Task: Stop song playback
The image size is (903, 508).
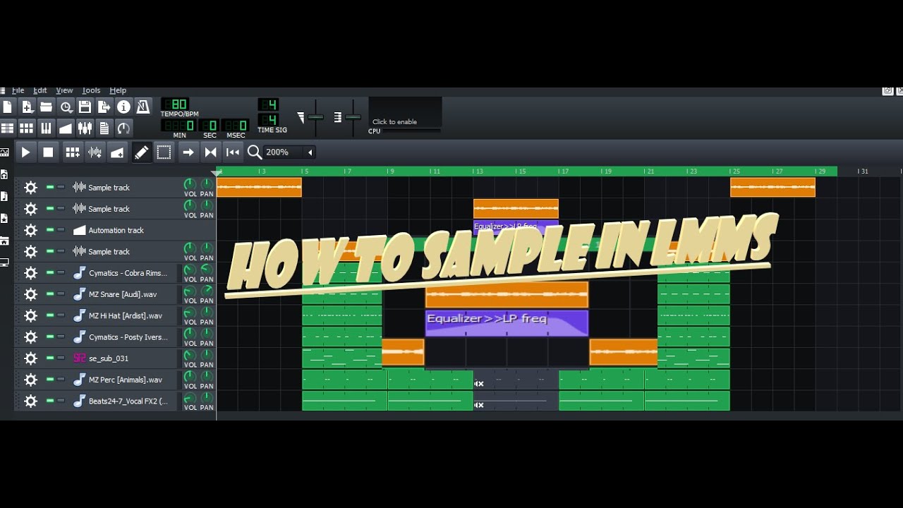Action: coord(48,152)
